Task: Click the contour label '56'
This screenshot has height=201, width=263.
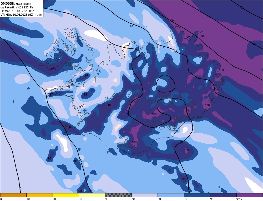Action: [x=20, y=189]
